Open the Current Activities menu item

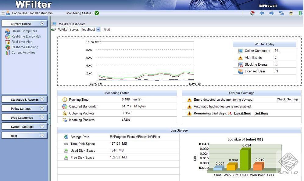click(x=23, y=52)
